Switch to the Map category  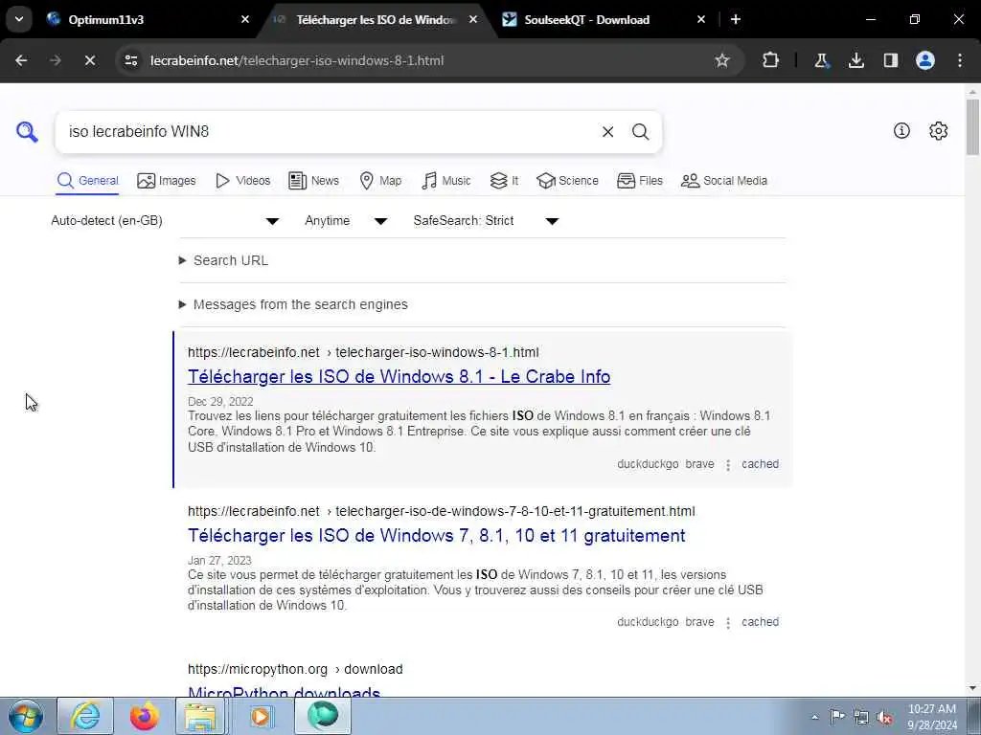tap(380, 181)
